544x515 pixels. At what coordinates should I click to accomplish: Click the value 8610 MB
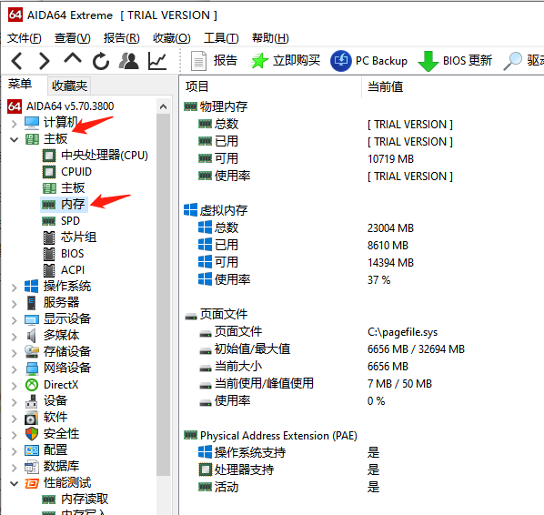388,246
